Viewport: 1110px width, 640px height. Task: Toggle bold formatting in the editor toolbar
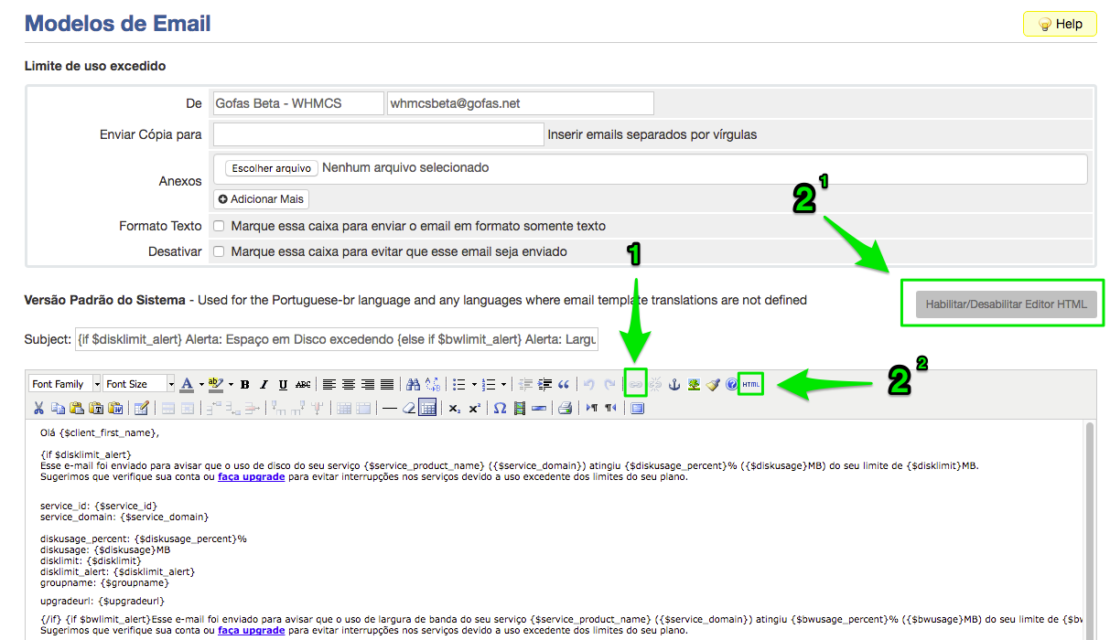(x=245, y=385)
